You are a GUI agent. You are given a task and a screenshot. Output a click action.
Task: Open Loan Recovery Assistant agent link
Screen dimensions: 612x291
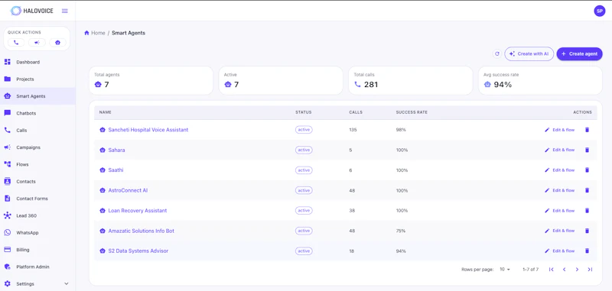click(x=138, y=210)
